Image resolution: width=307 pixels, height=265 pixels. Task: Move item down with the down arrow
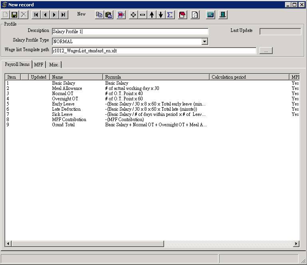(161, 15)
